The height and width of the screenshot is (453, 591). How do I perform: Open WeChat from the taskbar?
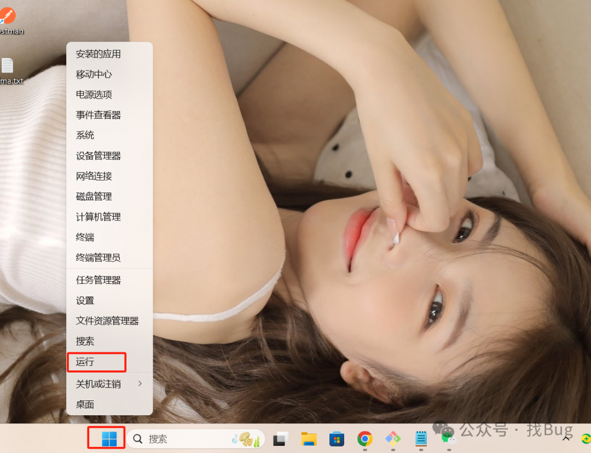point(449,439)
